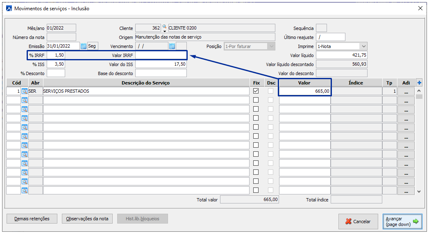429x233 pixels.
Task: Select the Total valor 665,00 field
Action: (x=249, y=200)
